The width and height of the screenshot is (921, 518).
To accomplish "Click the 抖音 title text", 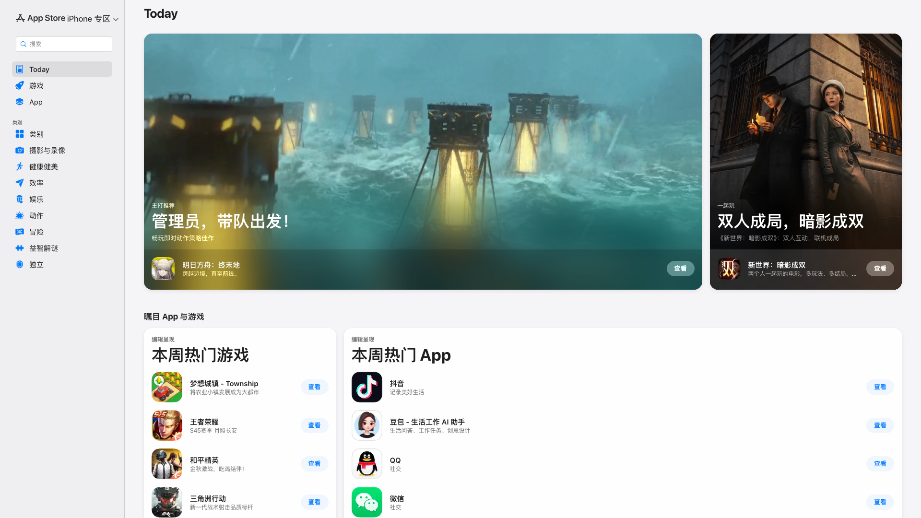I will coord(397,384).
